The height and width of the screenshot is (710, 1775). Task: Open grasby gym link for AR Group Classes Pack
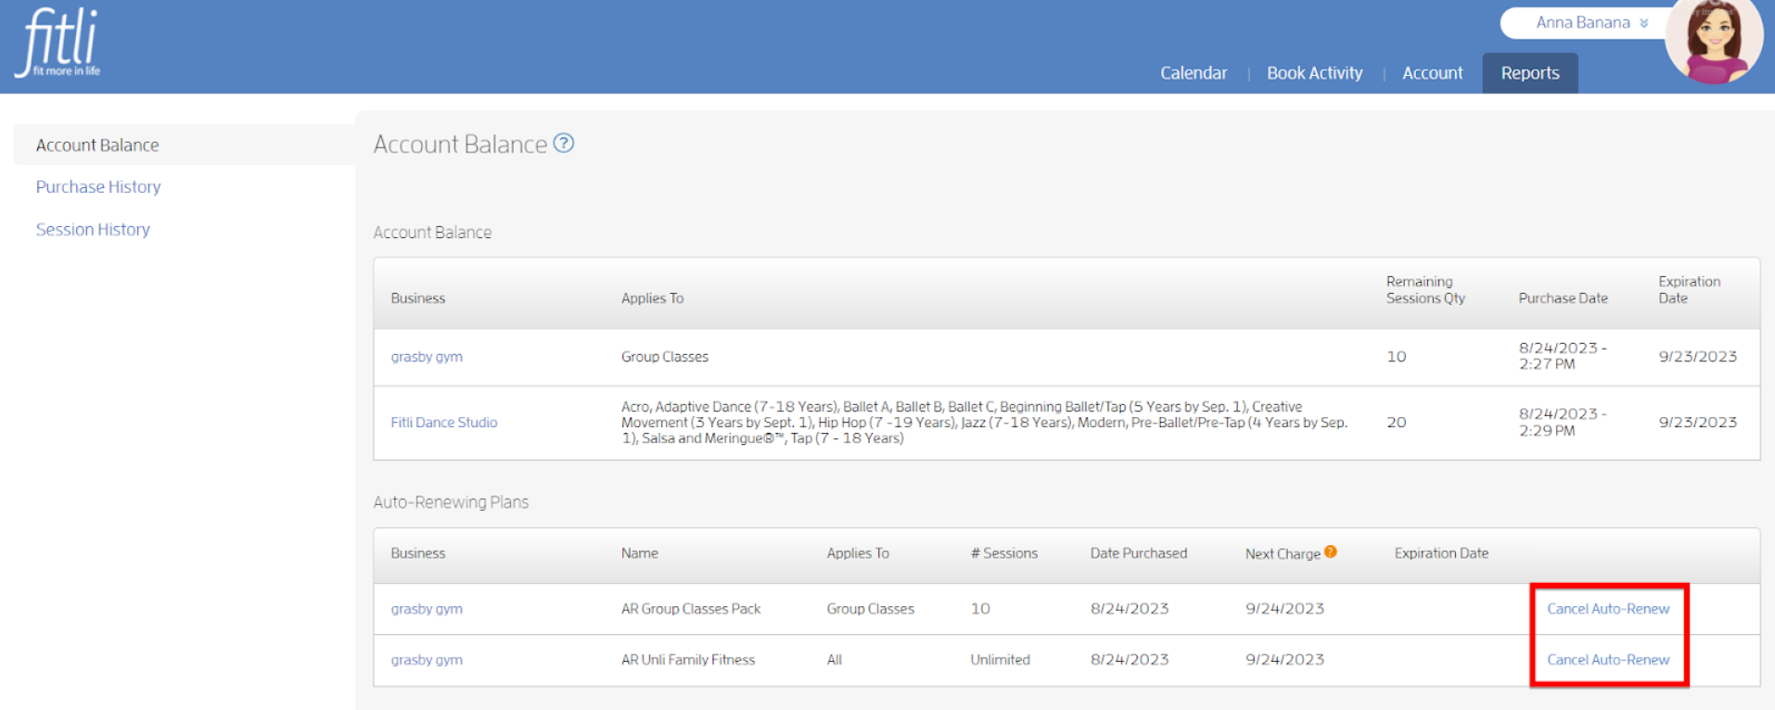pos(427,609)
